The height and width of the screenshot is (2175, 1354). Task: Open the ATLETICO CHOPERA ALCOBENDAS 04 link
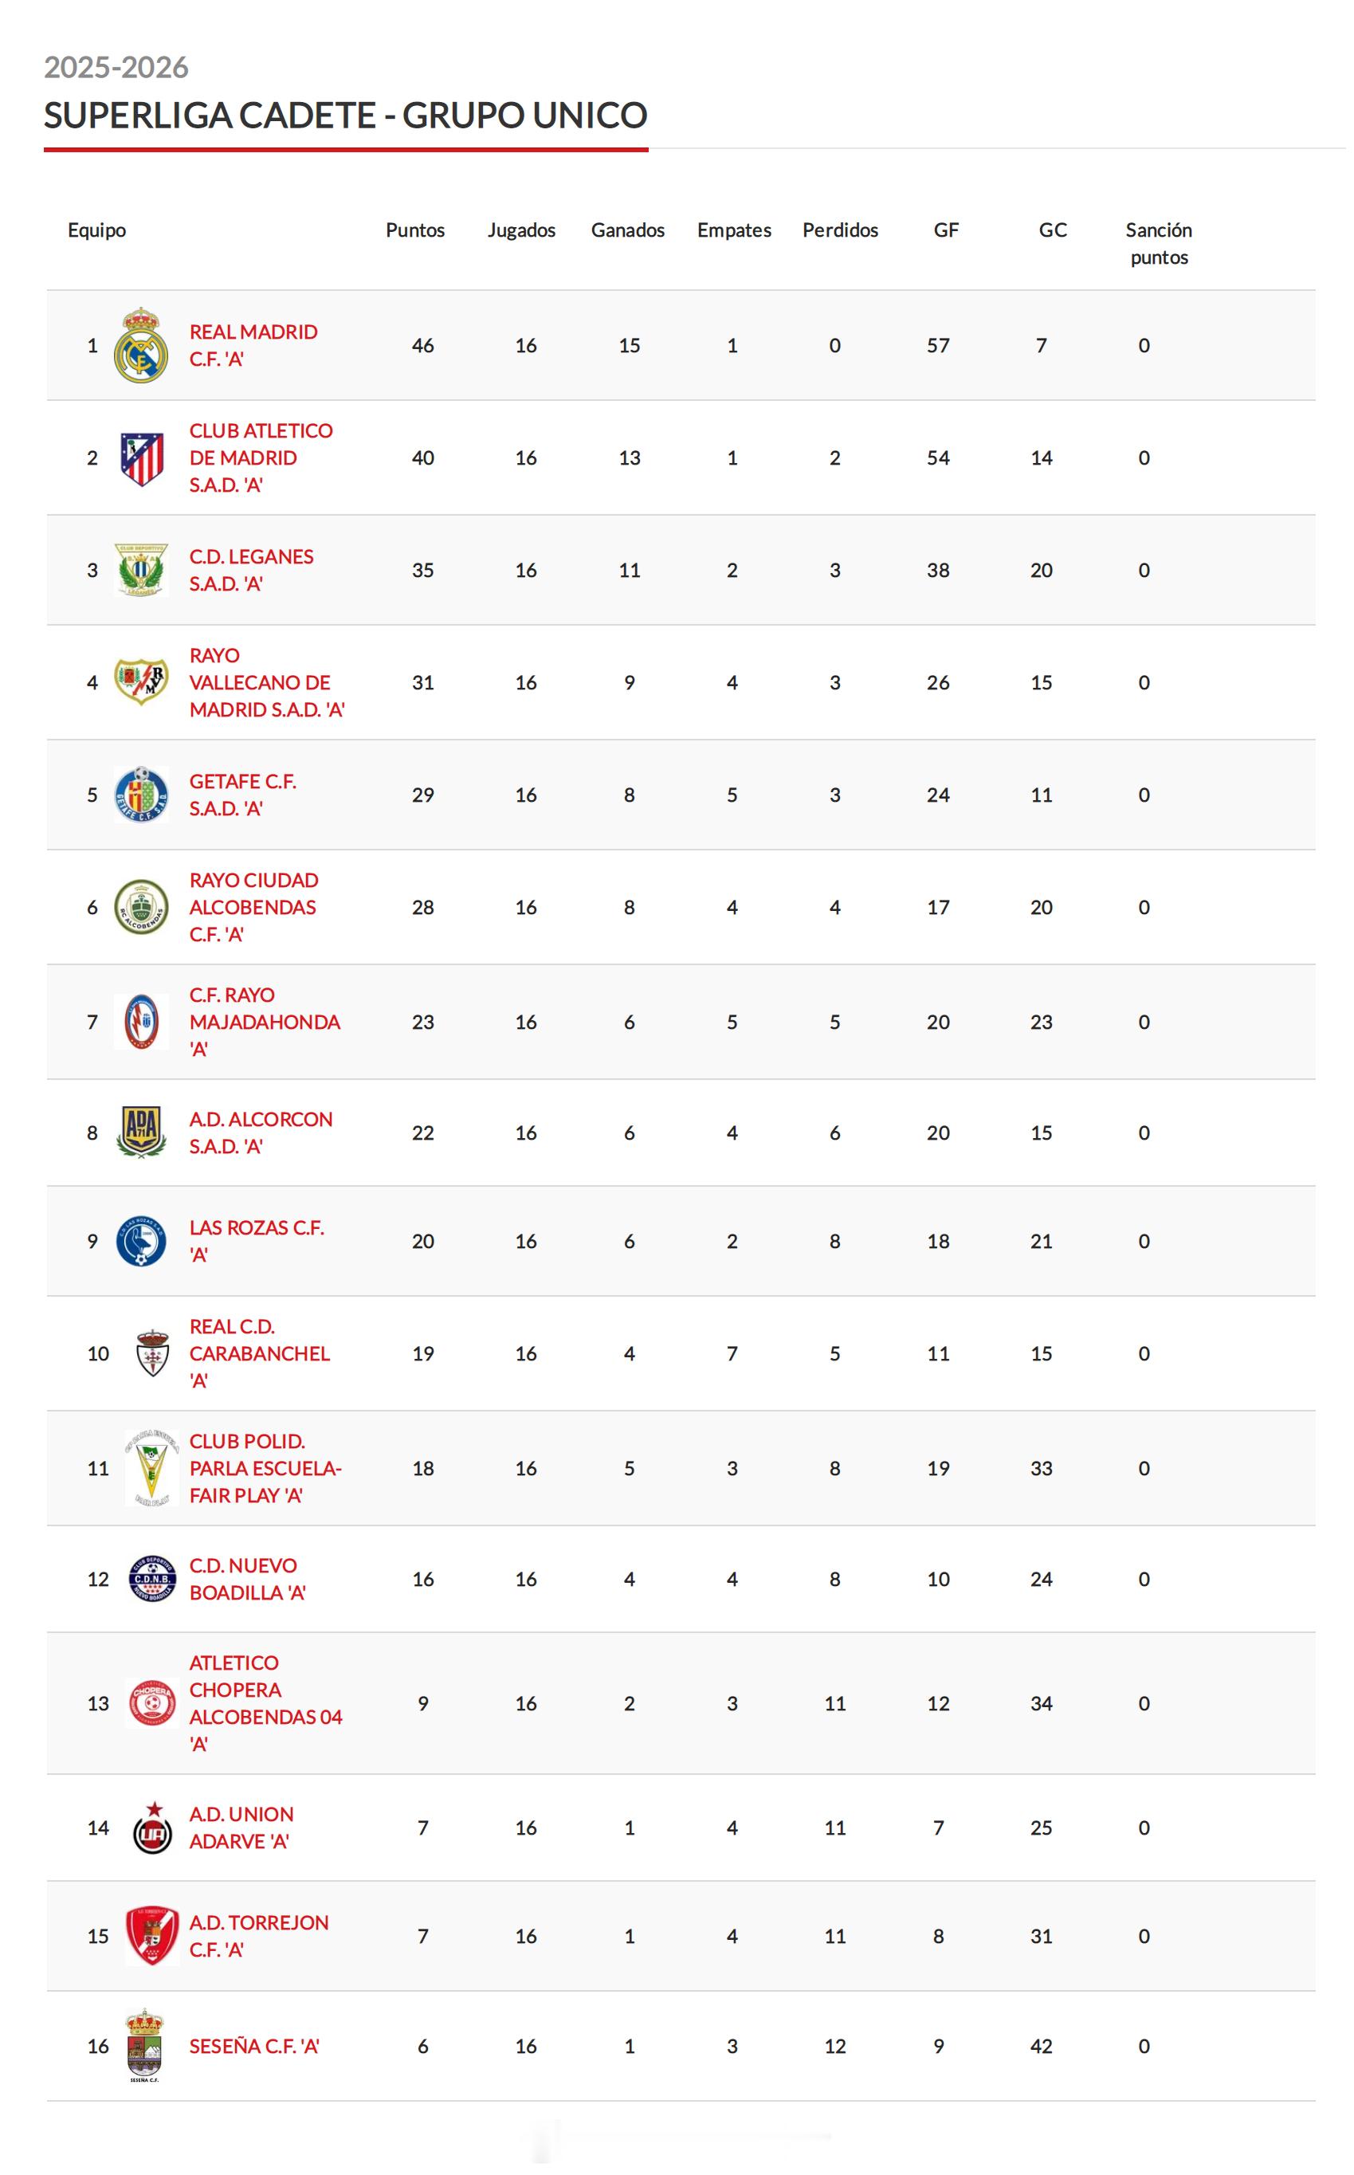coord(265,1703)
